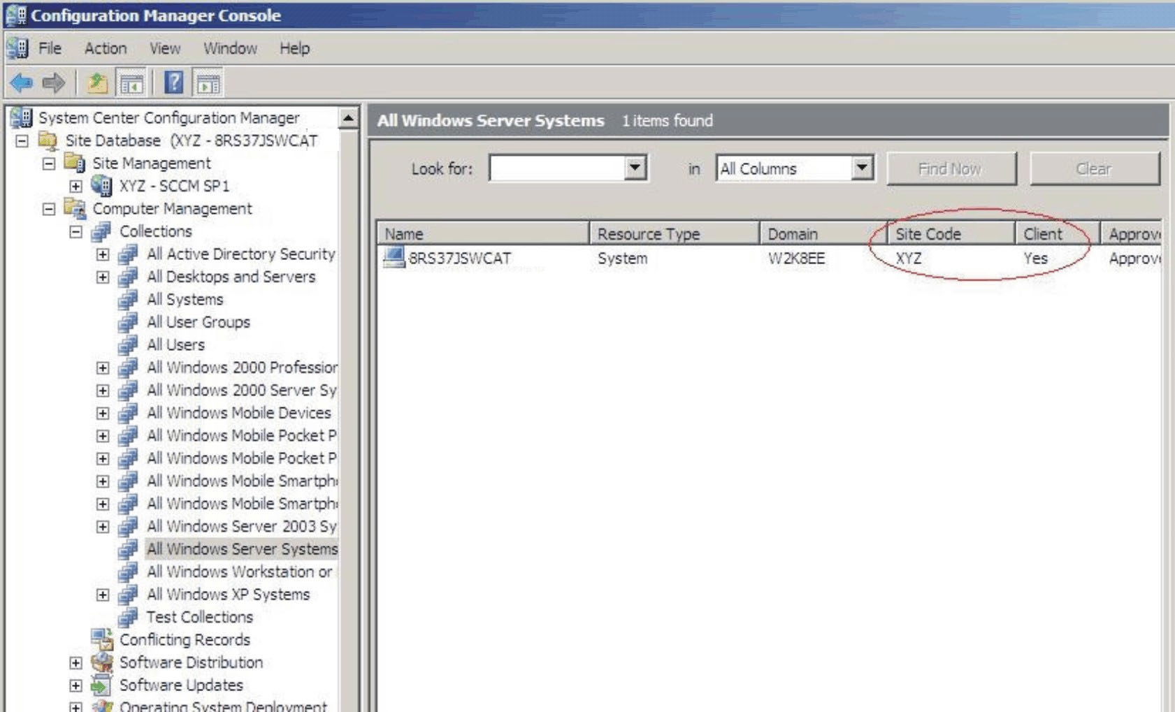The width and height of the screenshot is (1175, 712).
Task: Expand All Active Directory Security collection
Action: pyautogui.click(x=103, y=254)
